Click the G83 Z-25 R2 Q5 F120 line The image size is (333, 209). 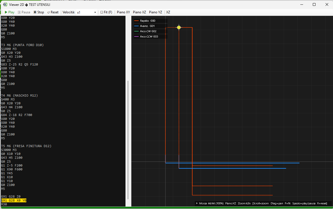pos(19,64)
